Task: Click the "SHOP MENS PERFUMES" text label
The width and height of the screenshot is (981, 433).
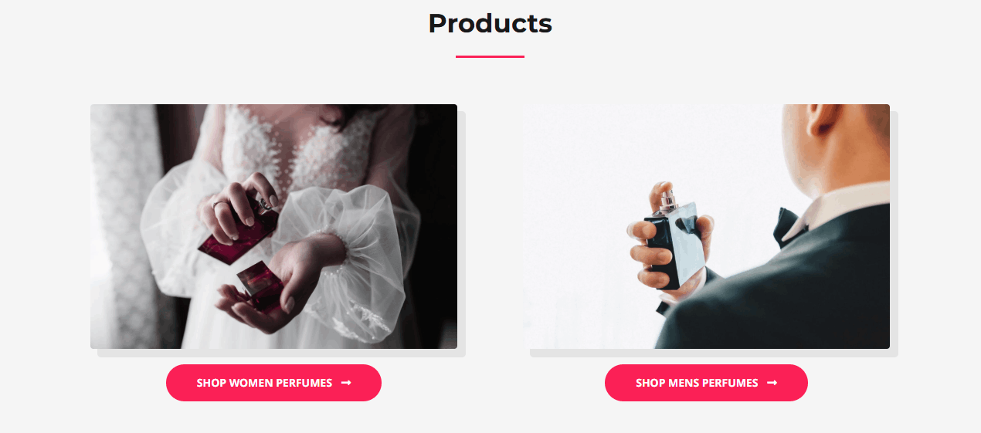Action: [x=697, y=383]
